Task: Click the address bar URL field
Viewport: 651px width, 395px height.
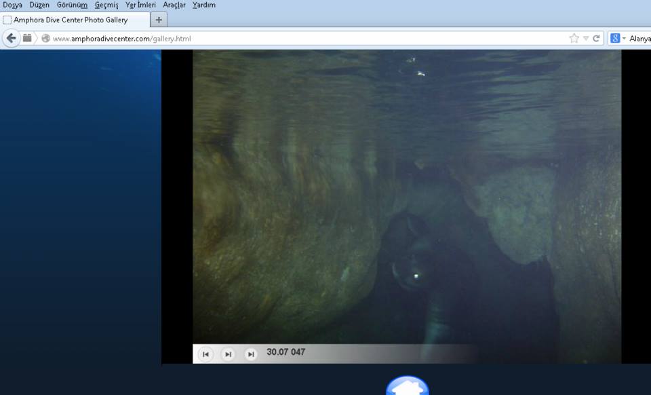Action: pos(305,39)
